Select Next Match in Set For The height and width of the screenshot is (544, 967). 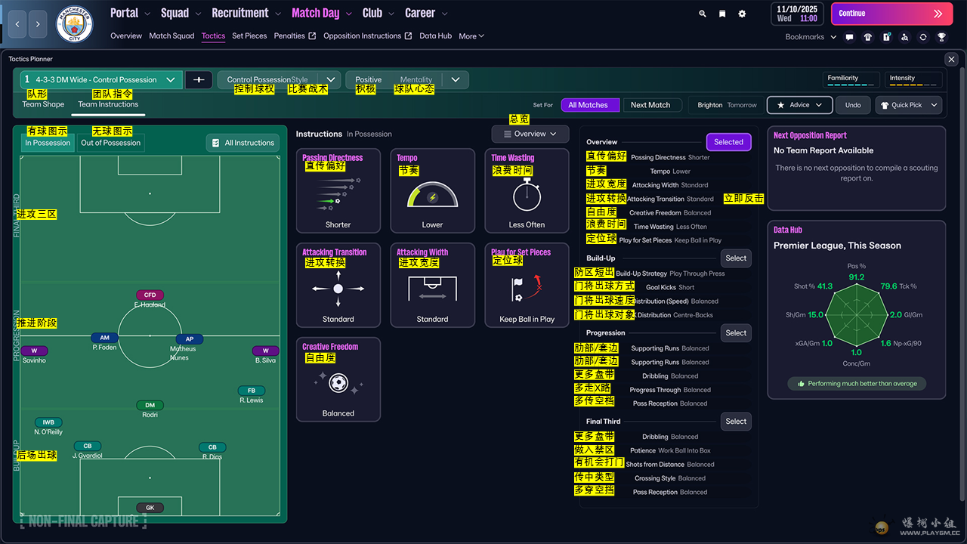(x=650, y=105)
